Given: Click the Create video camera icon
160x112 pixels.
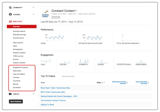Looking at the screenshot, I should (10, 94).
